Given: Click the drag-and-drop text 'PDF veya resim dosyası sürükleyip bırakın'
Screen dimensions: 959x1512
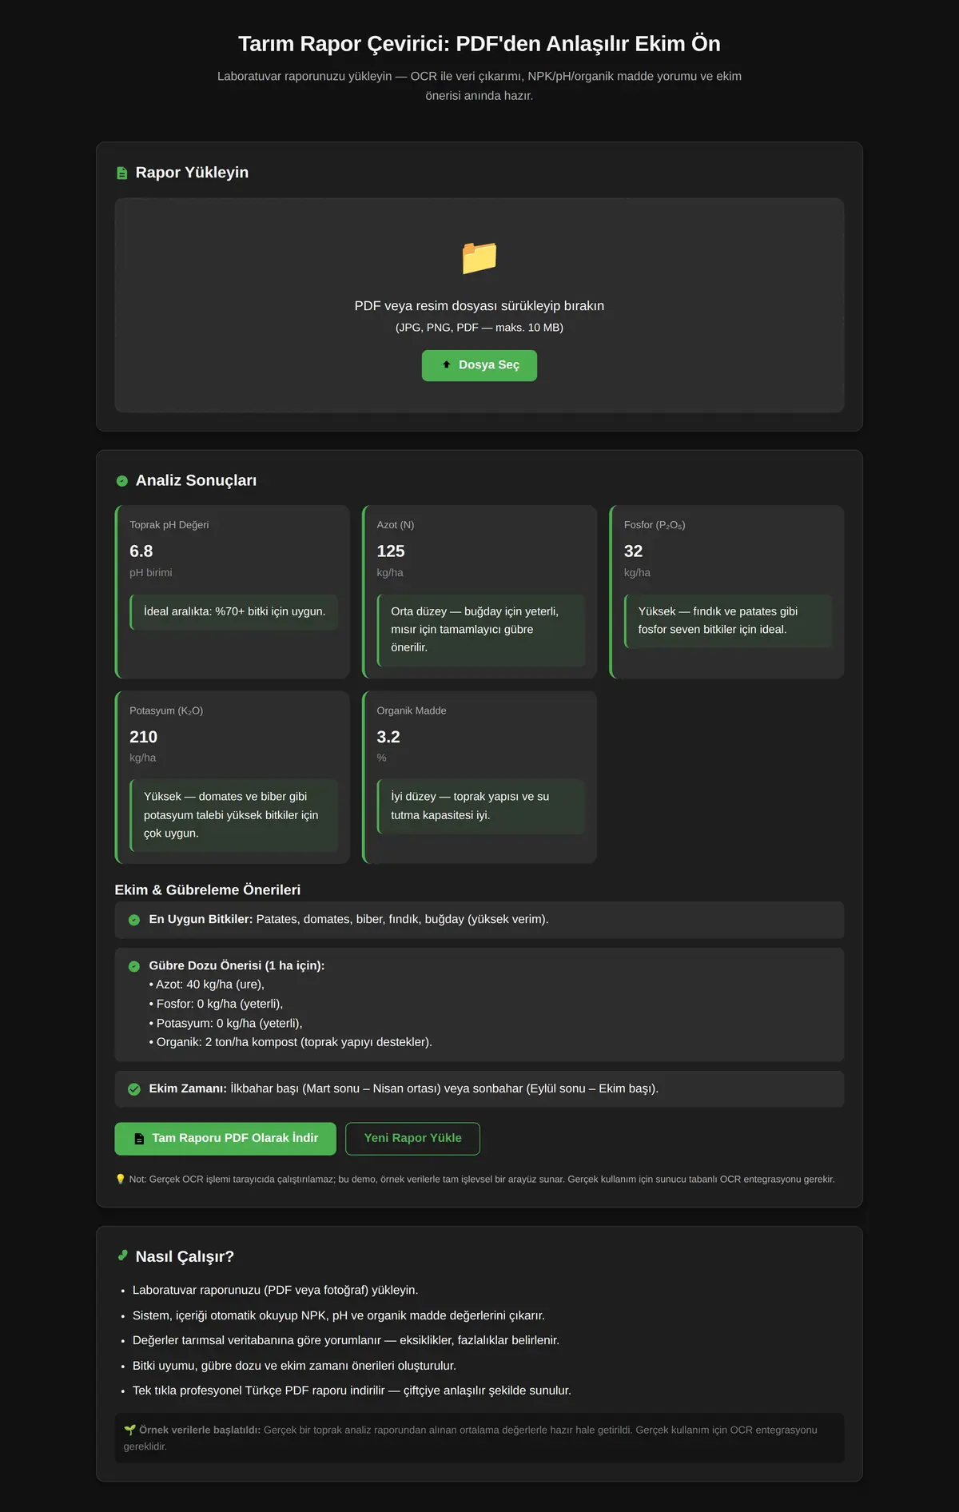Looking at the screenshot, I should [479, 306].
